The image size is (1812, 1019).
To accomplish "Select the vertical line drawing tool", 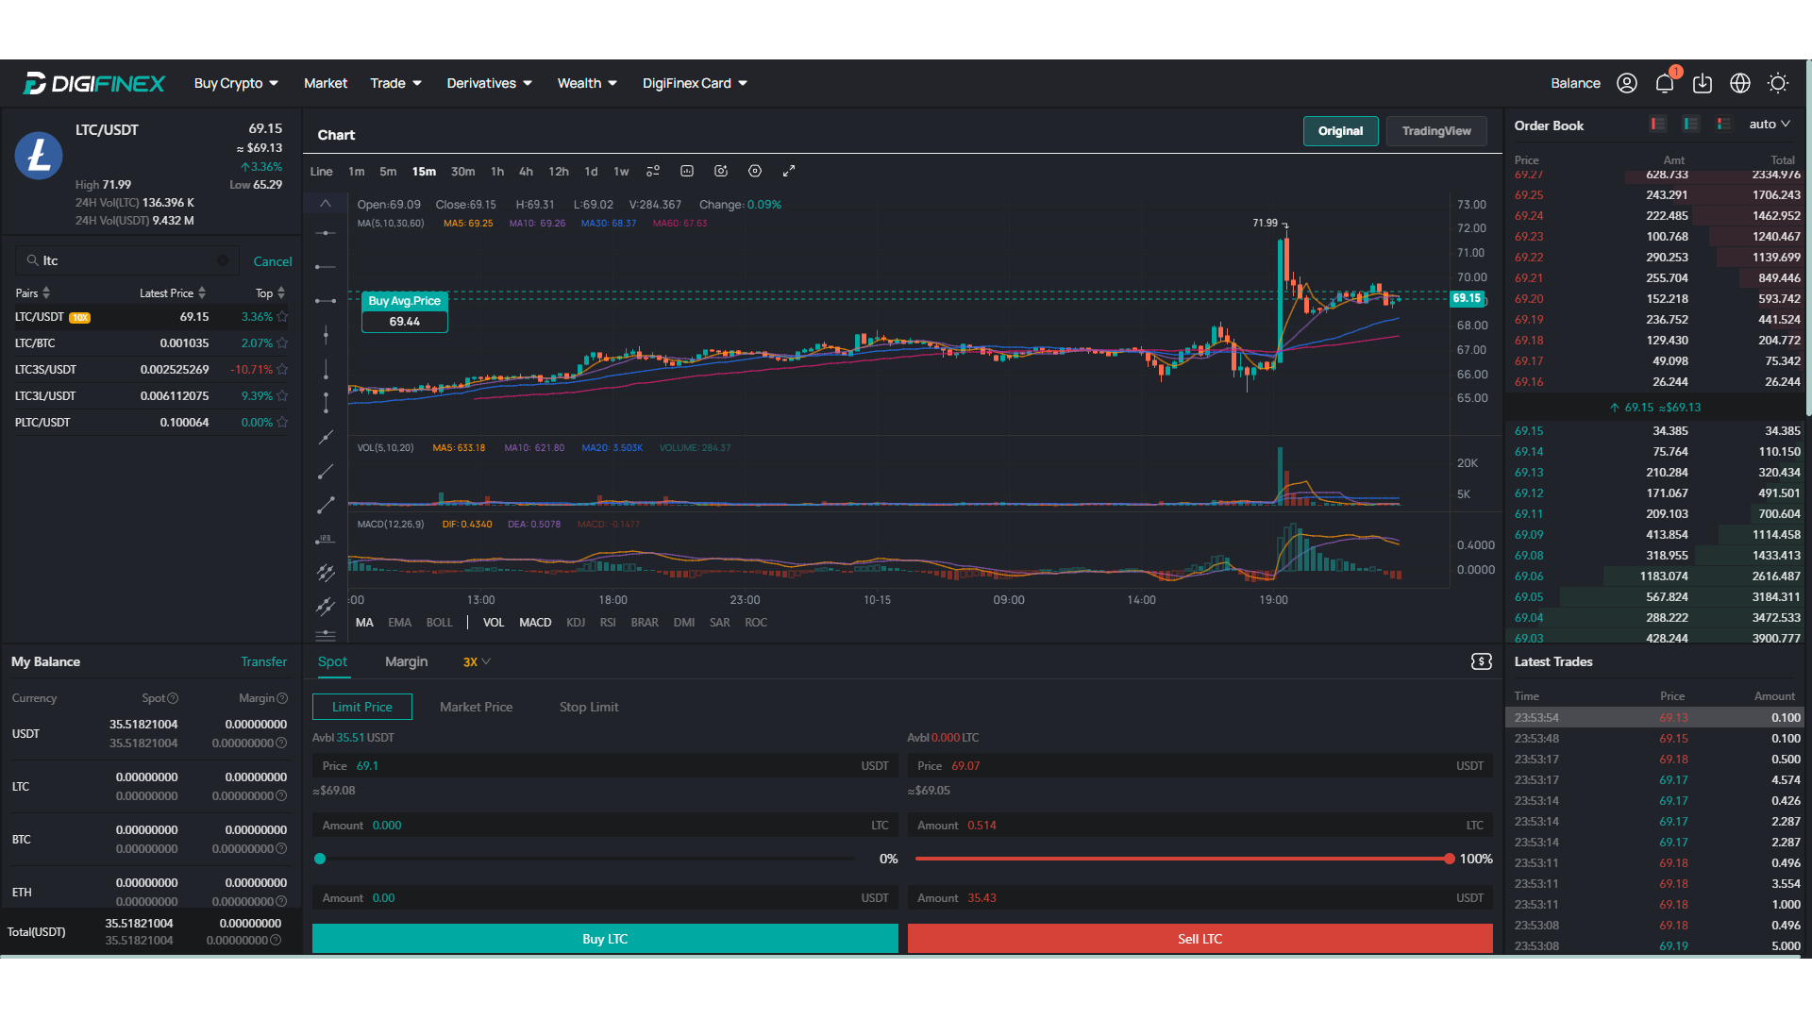I will pyautogui.click(x=326, y=335).
